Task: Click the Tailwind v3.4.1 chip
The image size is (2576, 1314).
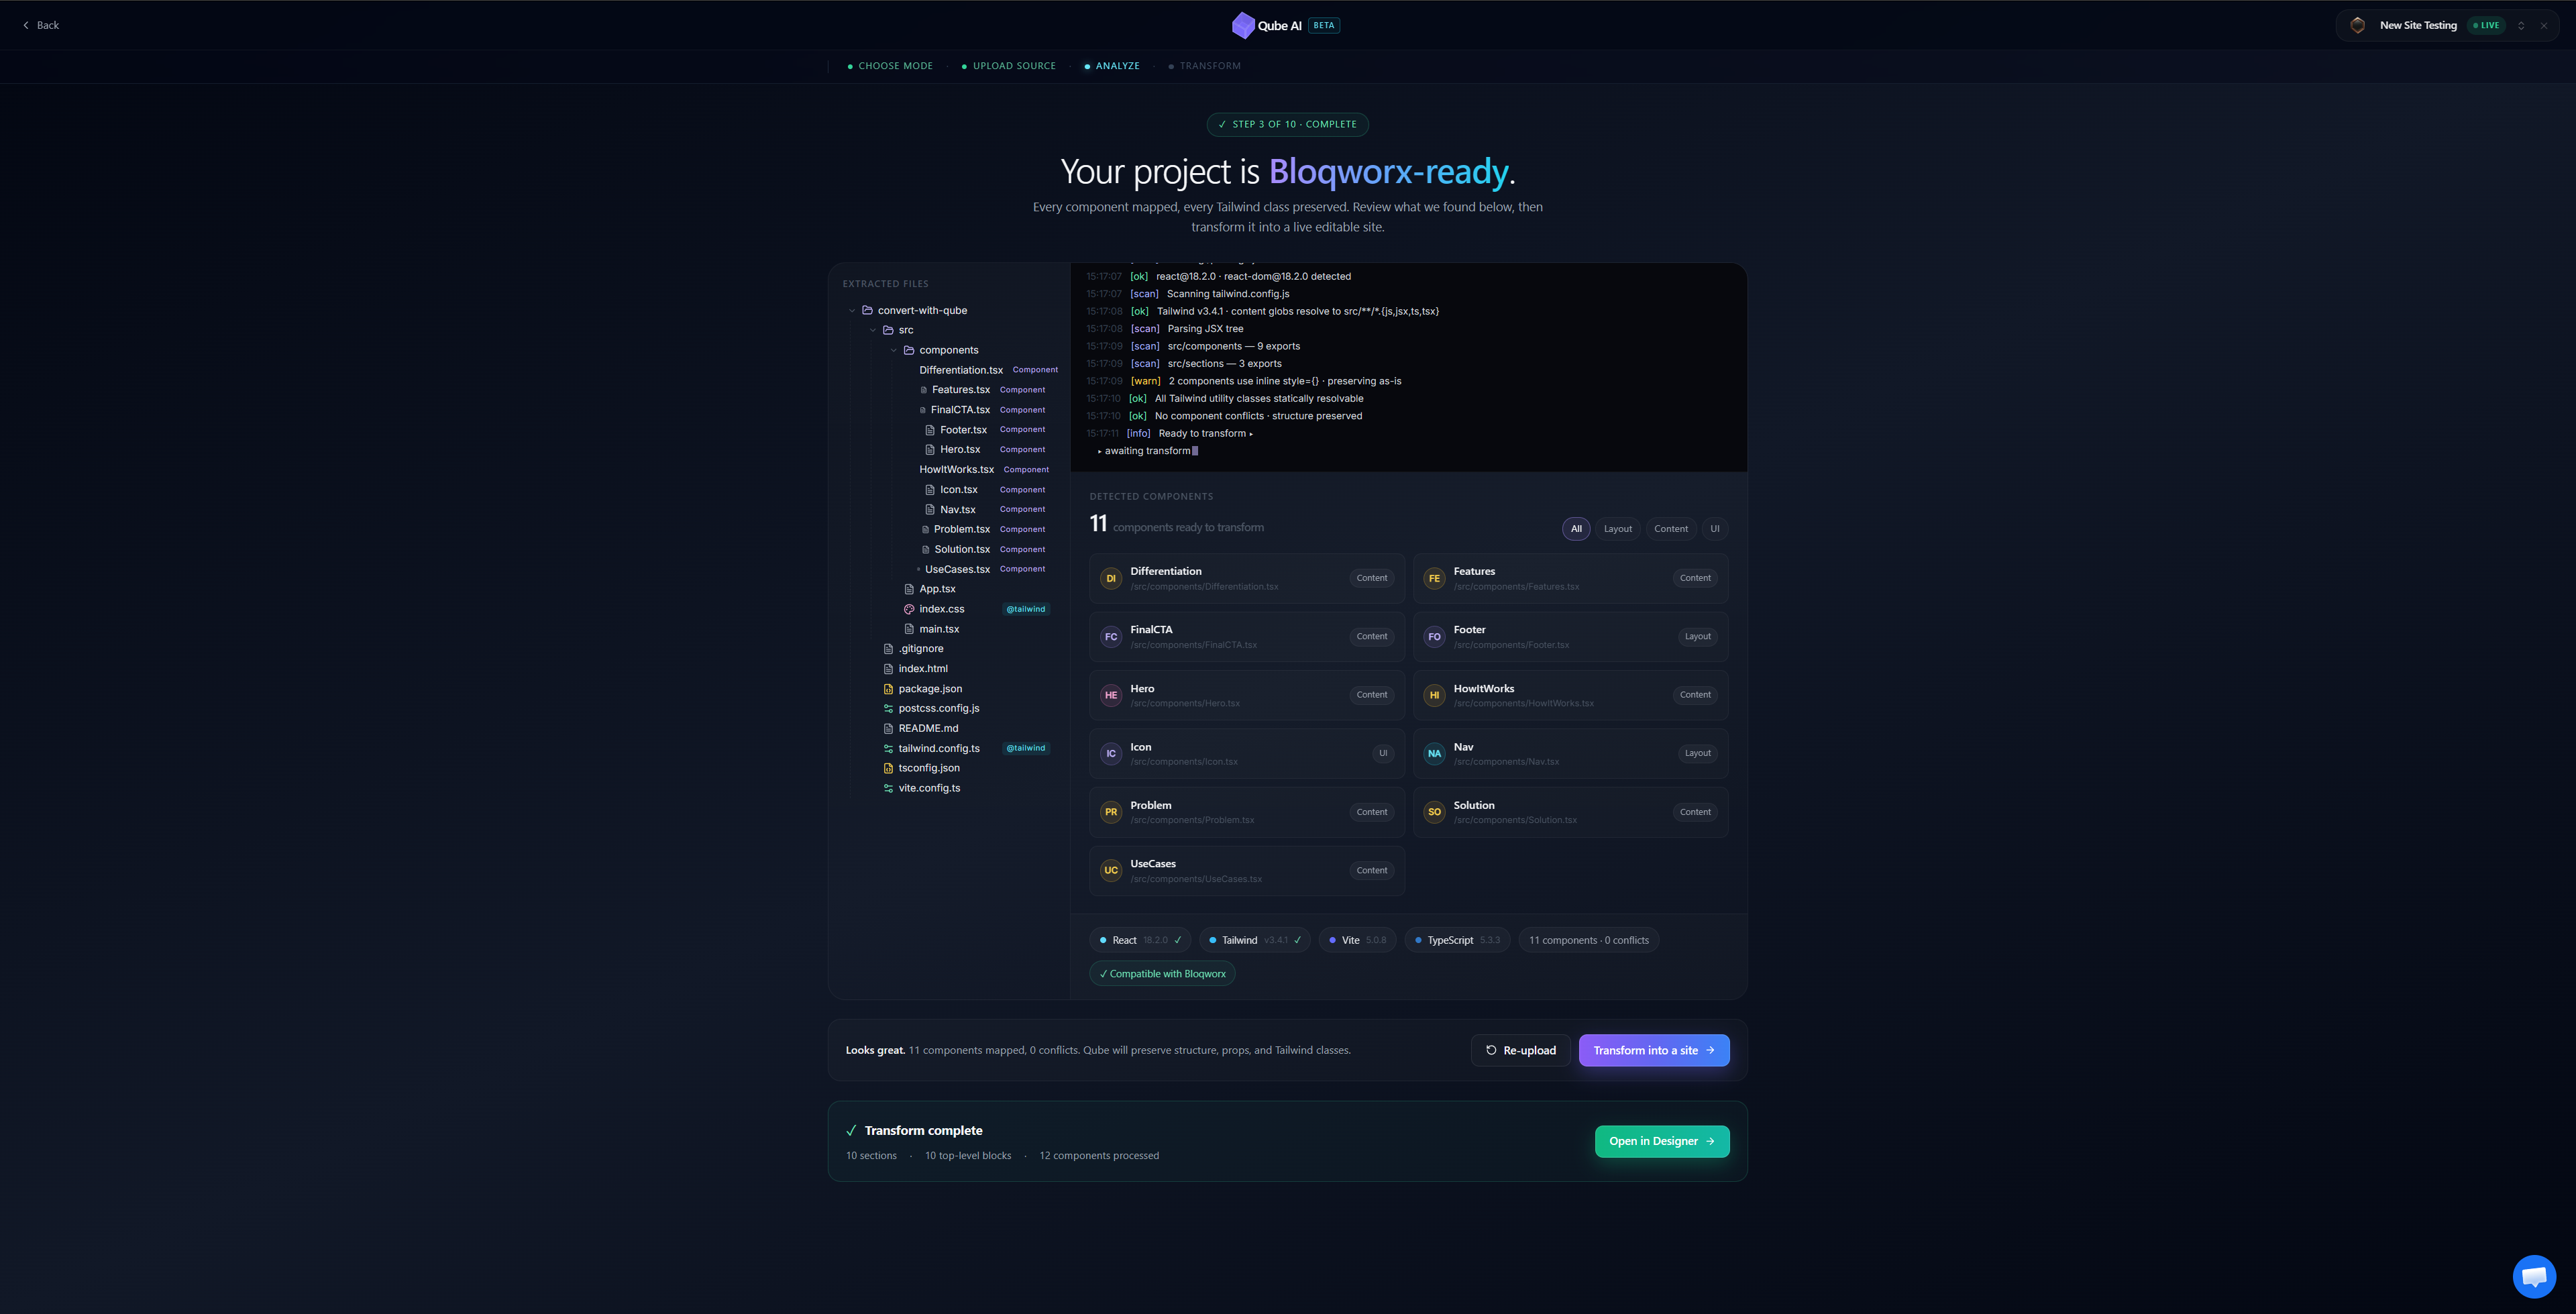Action: [1254, 940]
